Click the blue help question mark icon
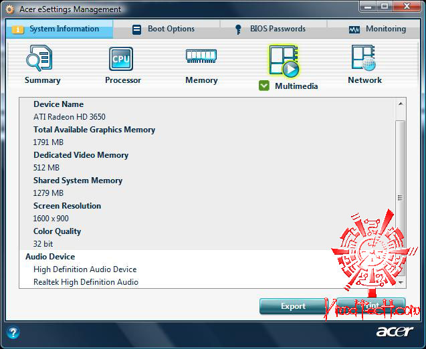This screenshot has width=426, height=349. (13, 332)
